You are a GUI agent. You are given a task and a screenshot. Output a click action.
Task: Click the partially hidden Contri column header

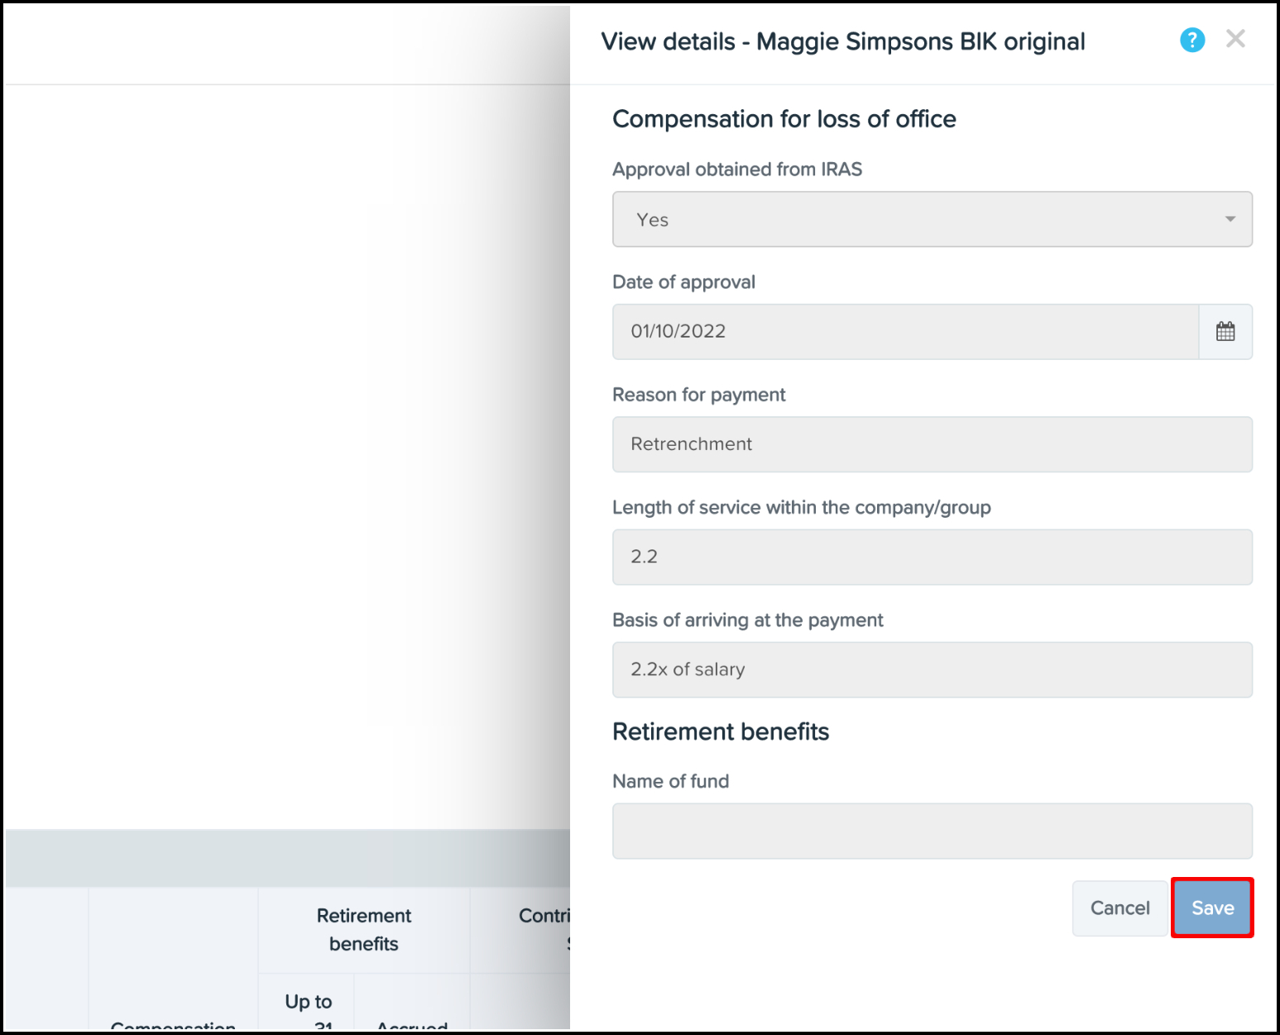coord(544,916)
